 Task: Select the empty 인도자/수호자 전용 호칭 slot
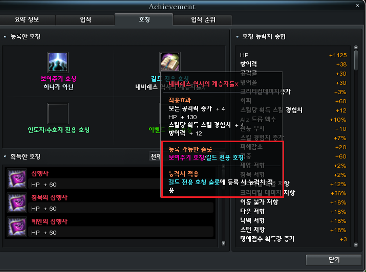(x=58, y=114)
